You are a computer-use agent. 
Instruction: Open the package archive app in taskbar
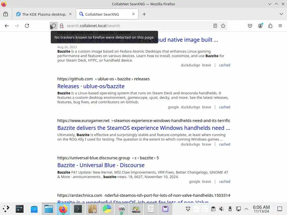pos(92,209)
